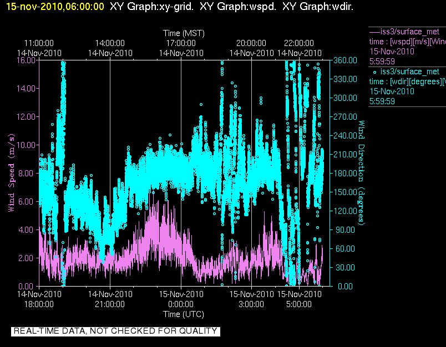This screenshot has width=446, height=347.
Task: Click the 16.00 wind speed axis value
Action: 26,60
